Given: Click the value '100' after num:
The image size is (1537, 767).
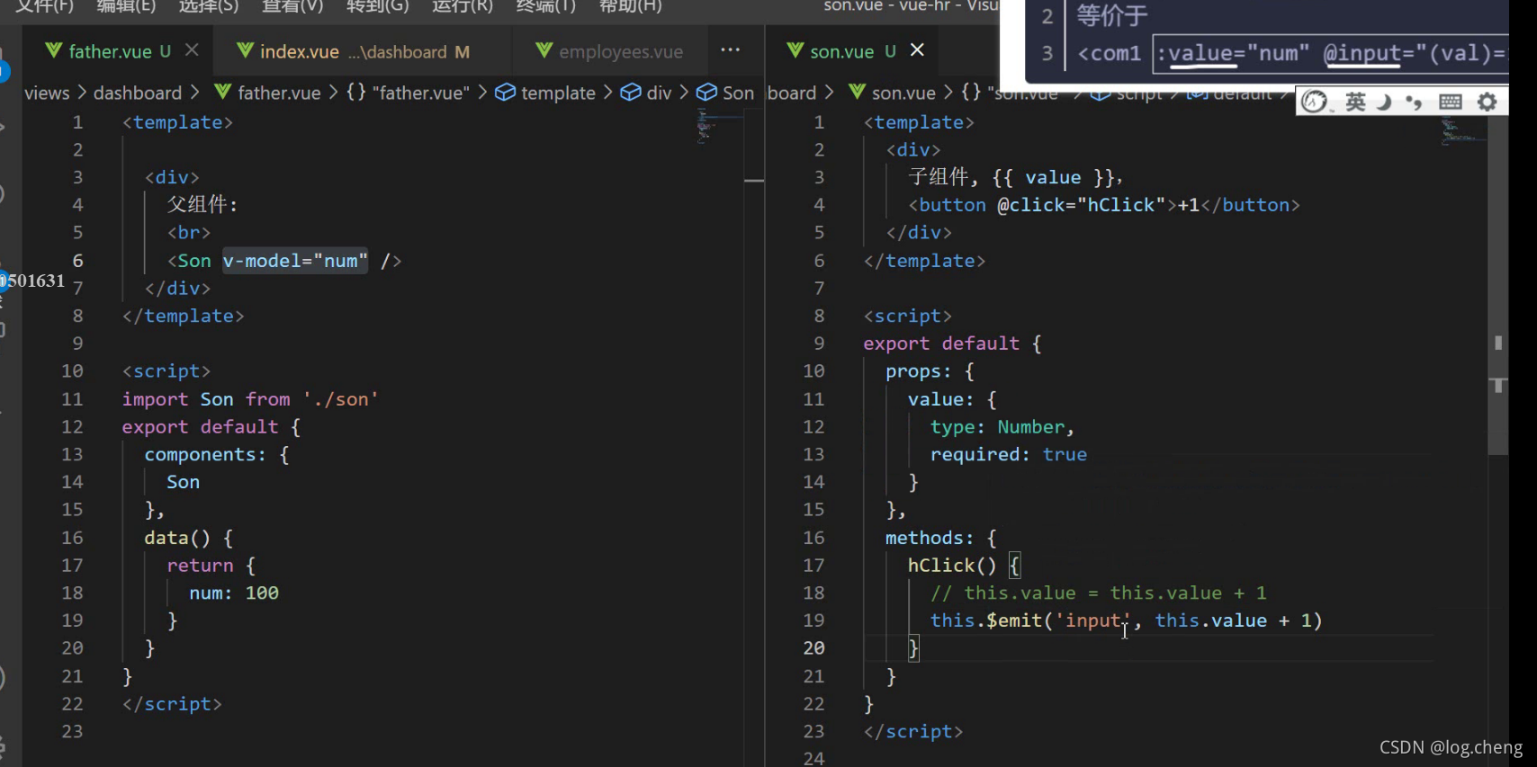Looking at the screenshot, I should tap(262, 593).
